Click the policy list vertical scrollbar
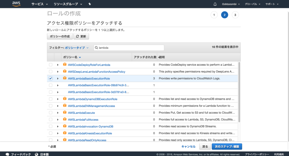289x156 pixels. click(239, 92)
